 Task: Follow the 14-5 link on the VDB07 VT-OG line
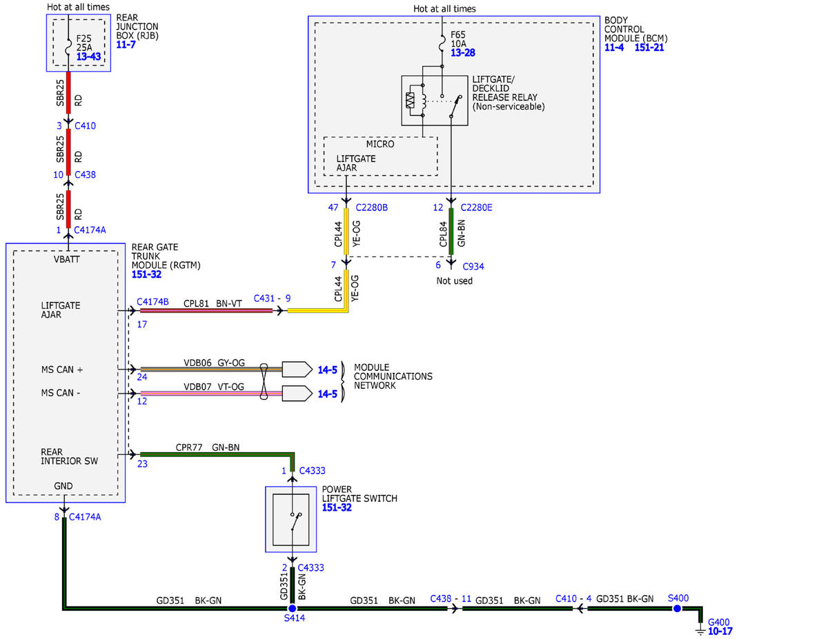[x=328, y=394]
